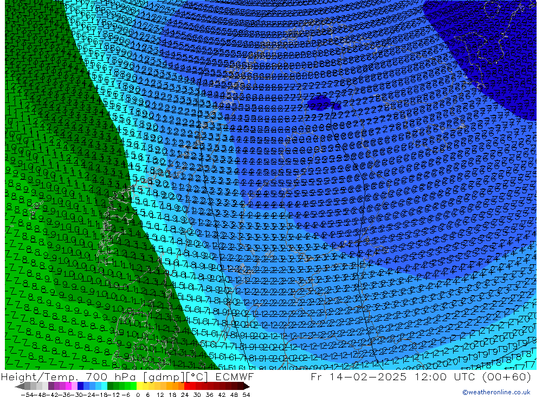Click the 24 value on legend scale
The height and width of the screenshot is (397, 542).
point(185,395)
